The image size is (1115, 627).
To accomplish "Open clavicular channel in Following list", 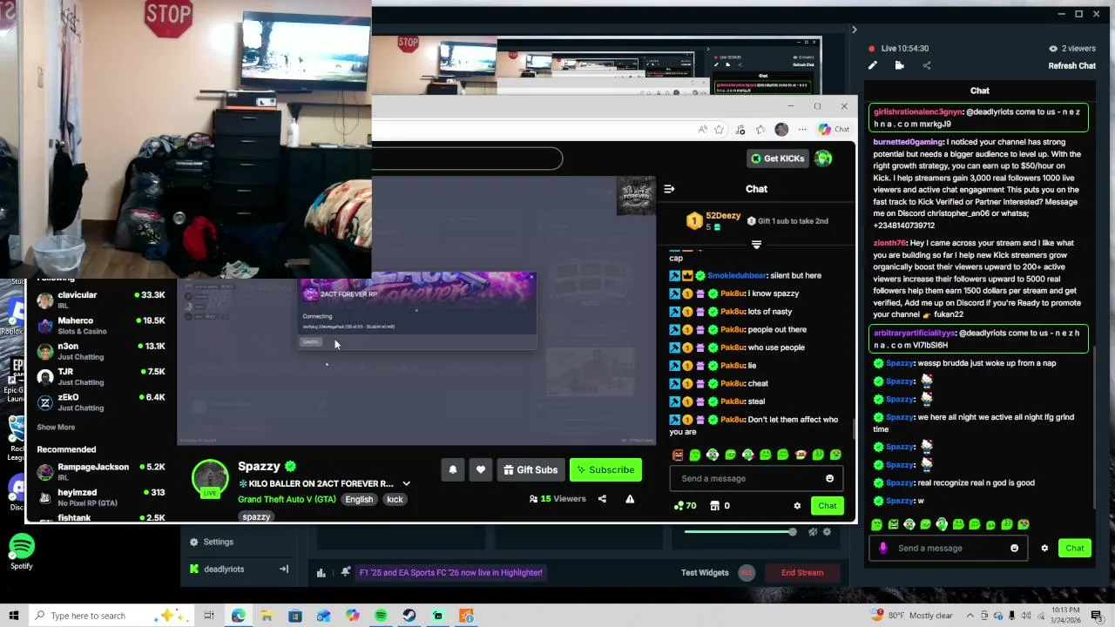I will [100, 300].
